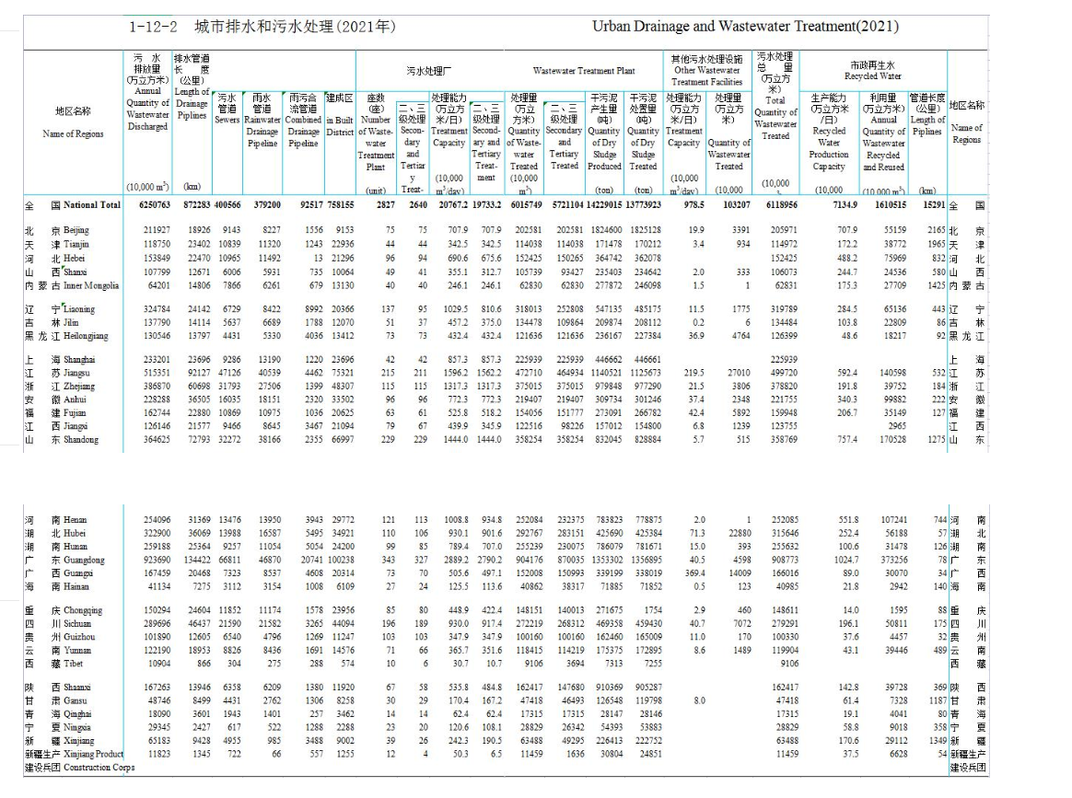Click the green triangle marker on Liaoning cell

(64, 305)
